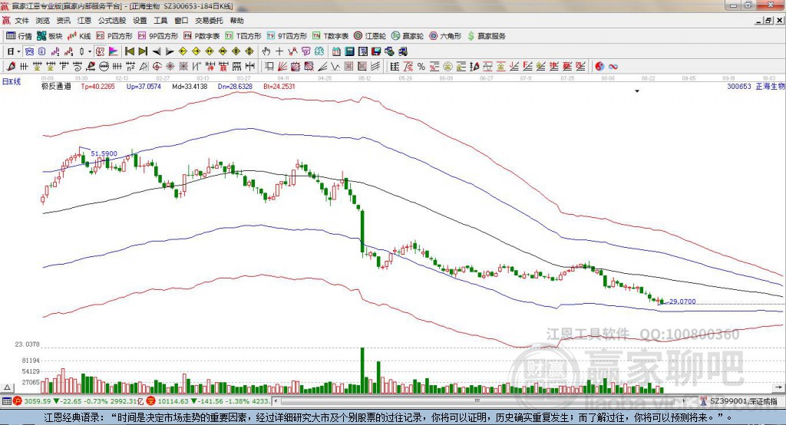Open 赢家服务 with the dollar icon

tap(486, 36)
